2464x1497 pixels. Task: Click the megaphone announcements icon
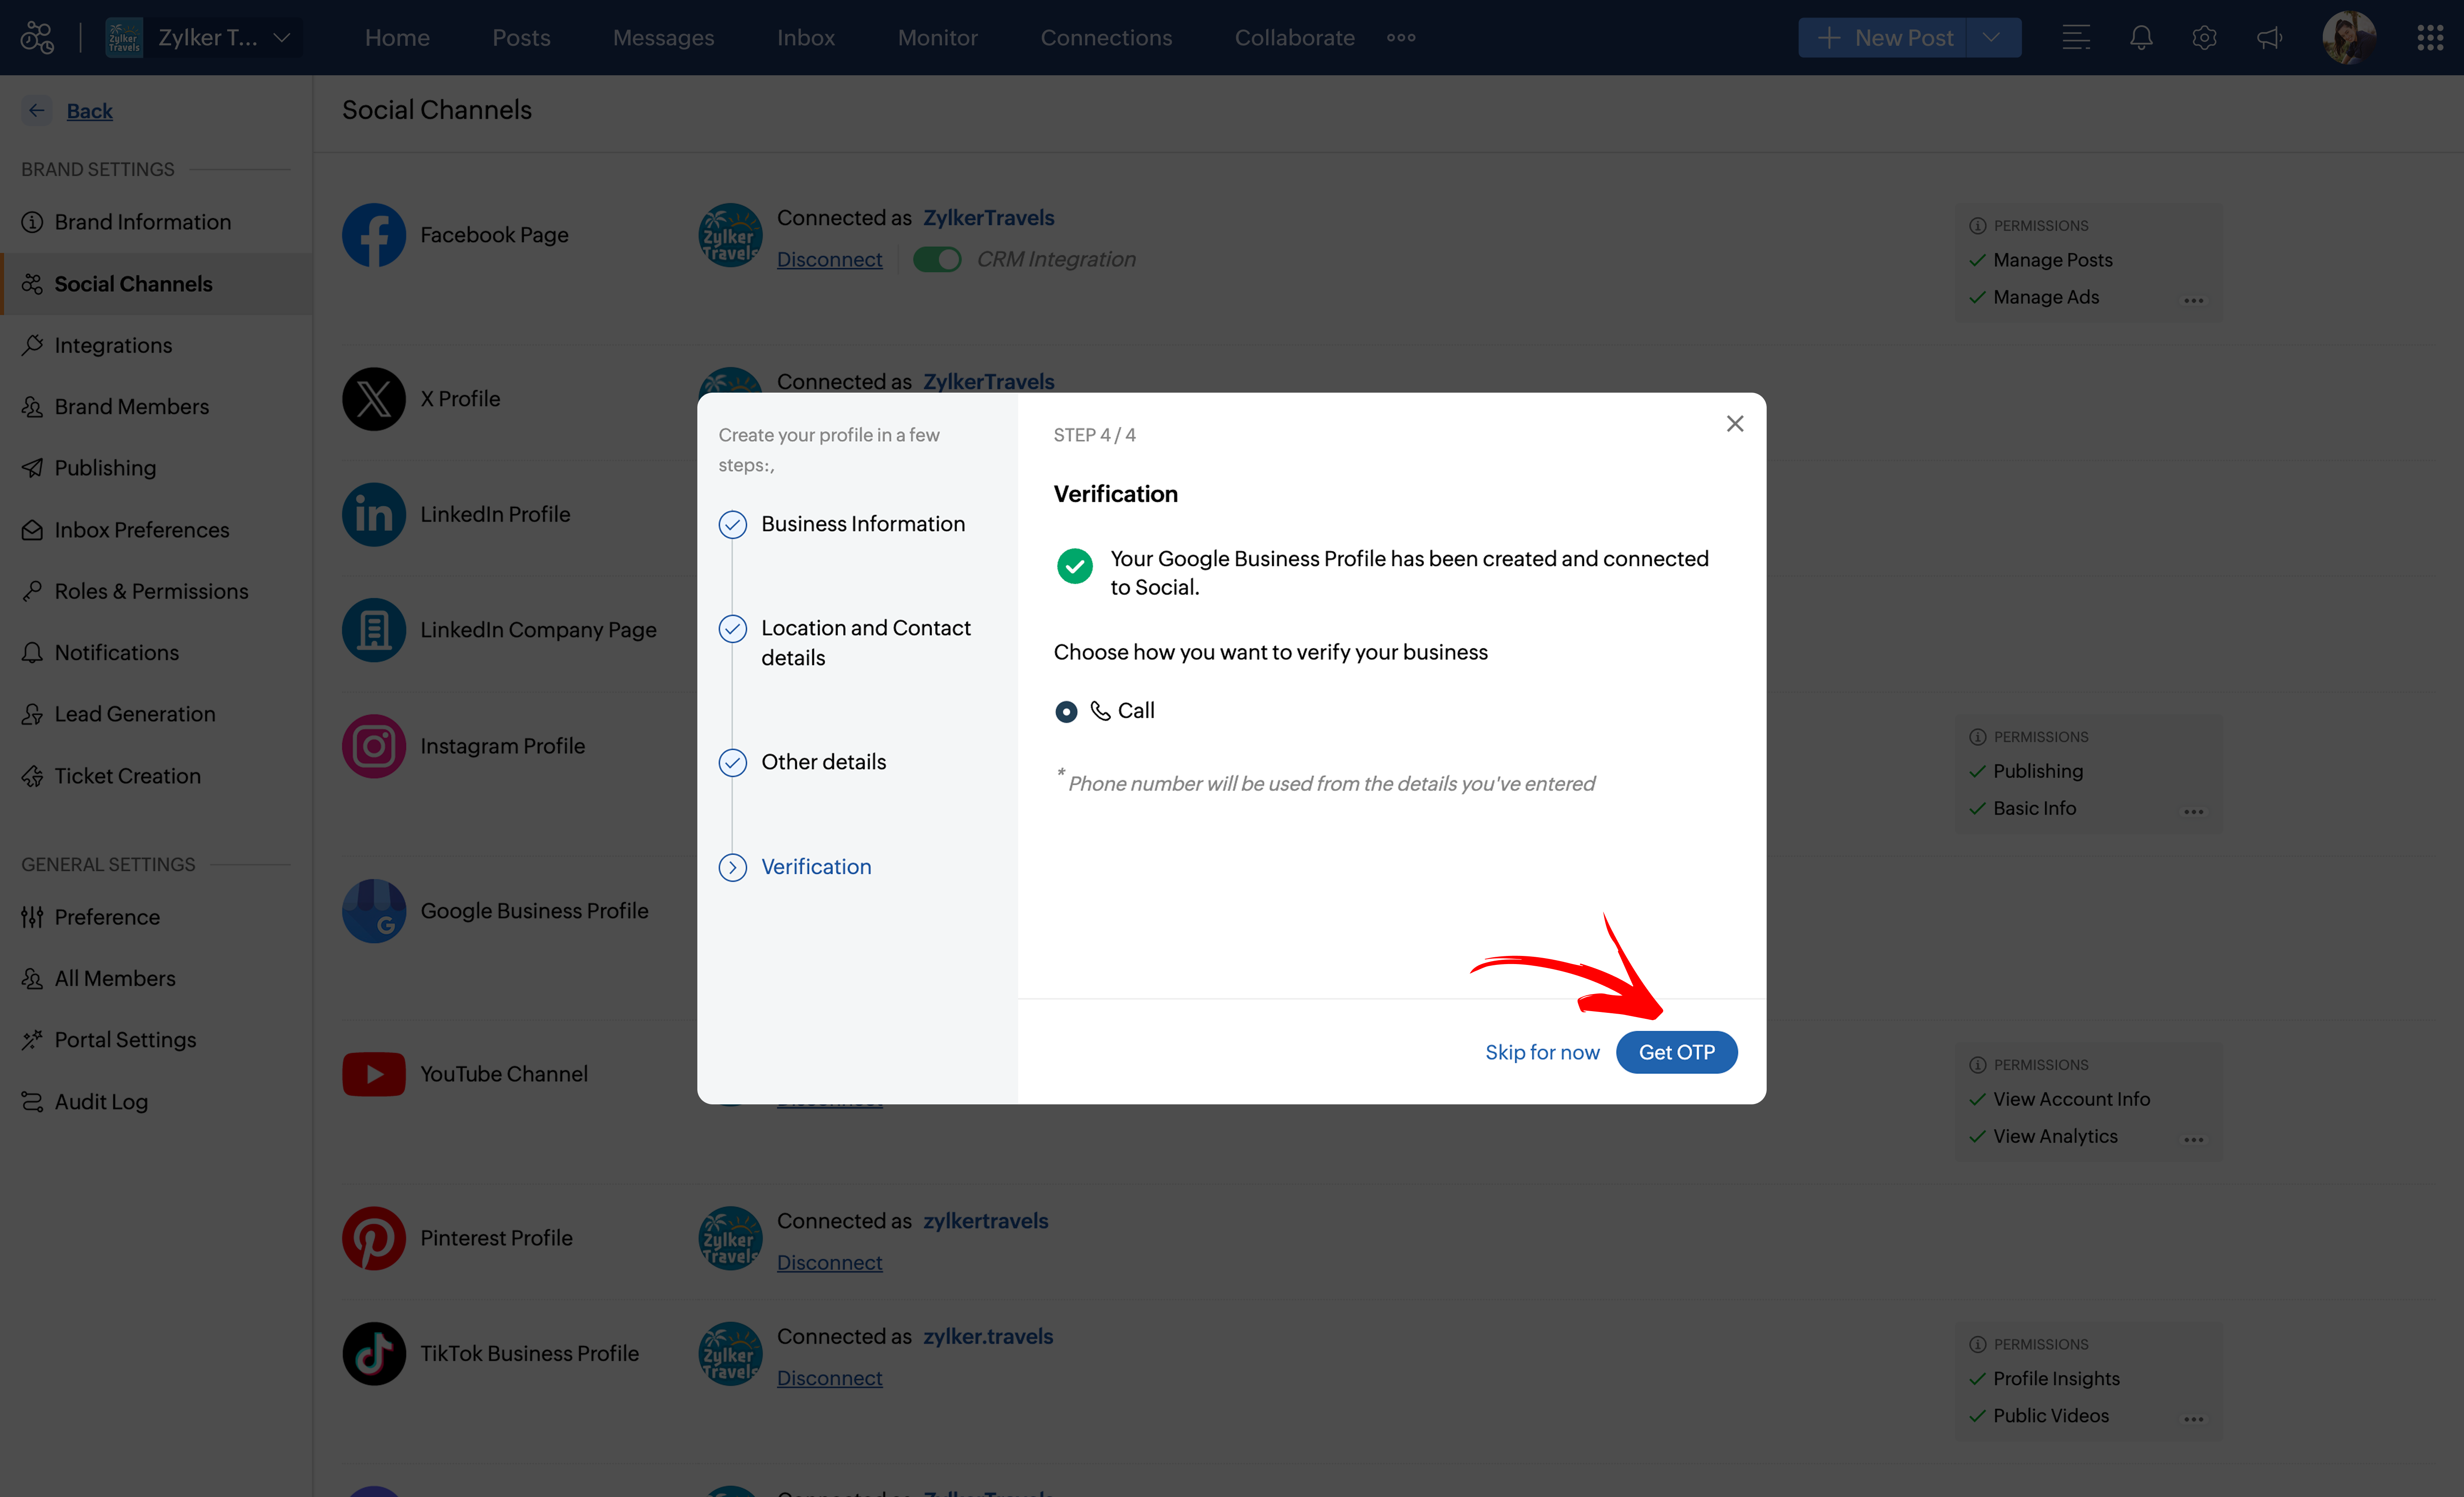point(2269,38)
